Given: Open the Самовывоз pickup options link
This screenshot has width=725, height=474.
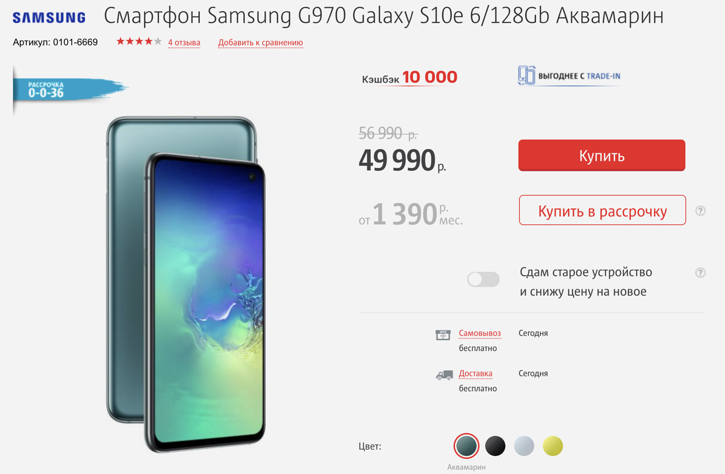Looking at the screenshot, I should [x=480, y=333].
